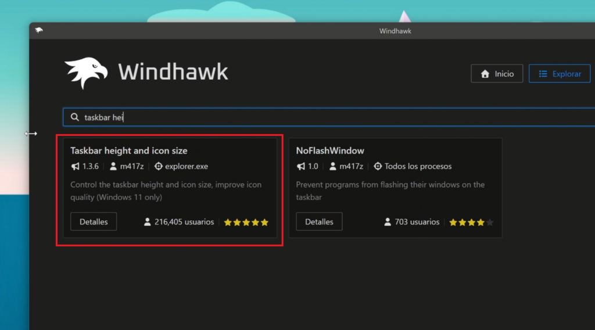
Task: Click the 'Todos los procesos' label
Action: pos(418,166)
